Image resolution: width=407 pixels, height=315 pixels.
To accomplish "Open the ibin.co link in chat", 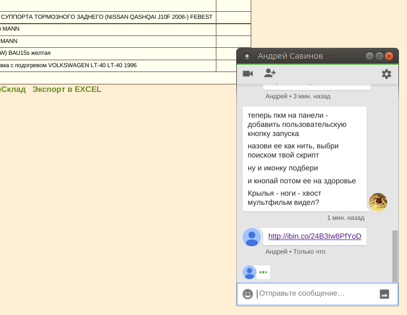I will tap(315, 236).
